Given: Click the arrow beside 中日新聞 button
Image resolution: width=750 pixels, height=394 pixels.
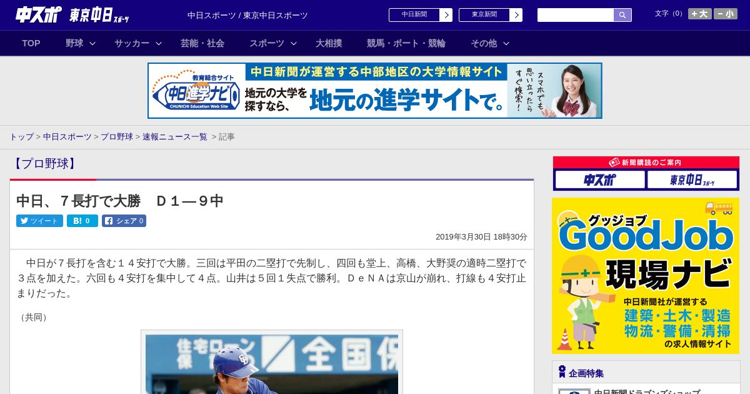Looking at the screenshot, I should (x=446, y=15).
